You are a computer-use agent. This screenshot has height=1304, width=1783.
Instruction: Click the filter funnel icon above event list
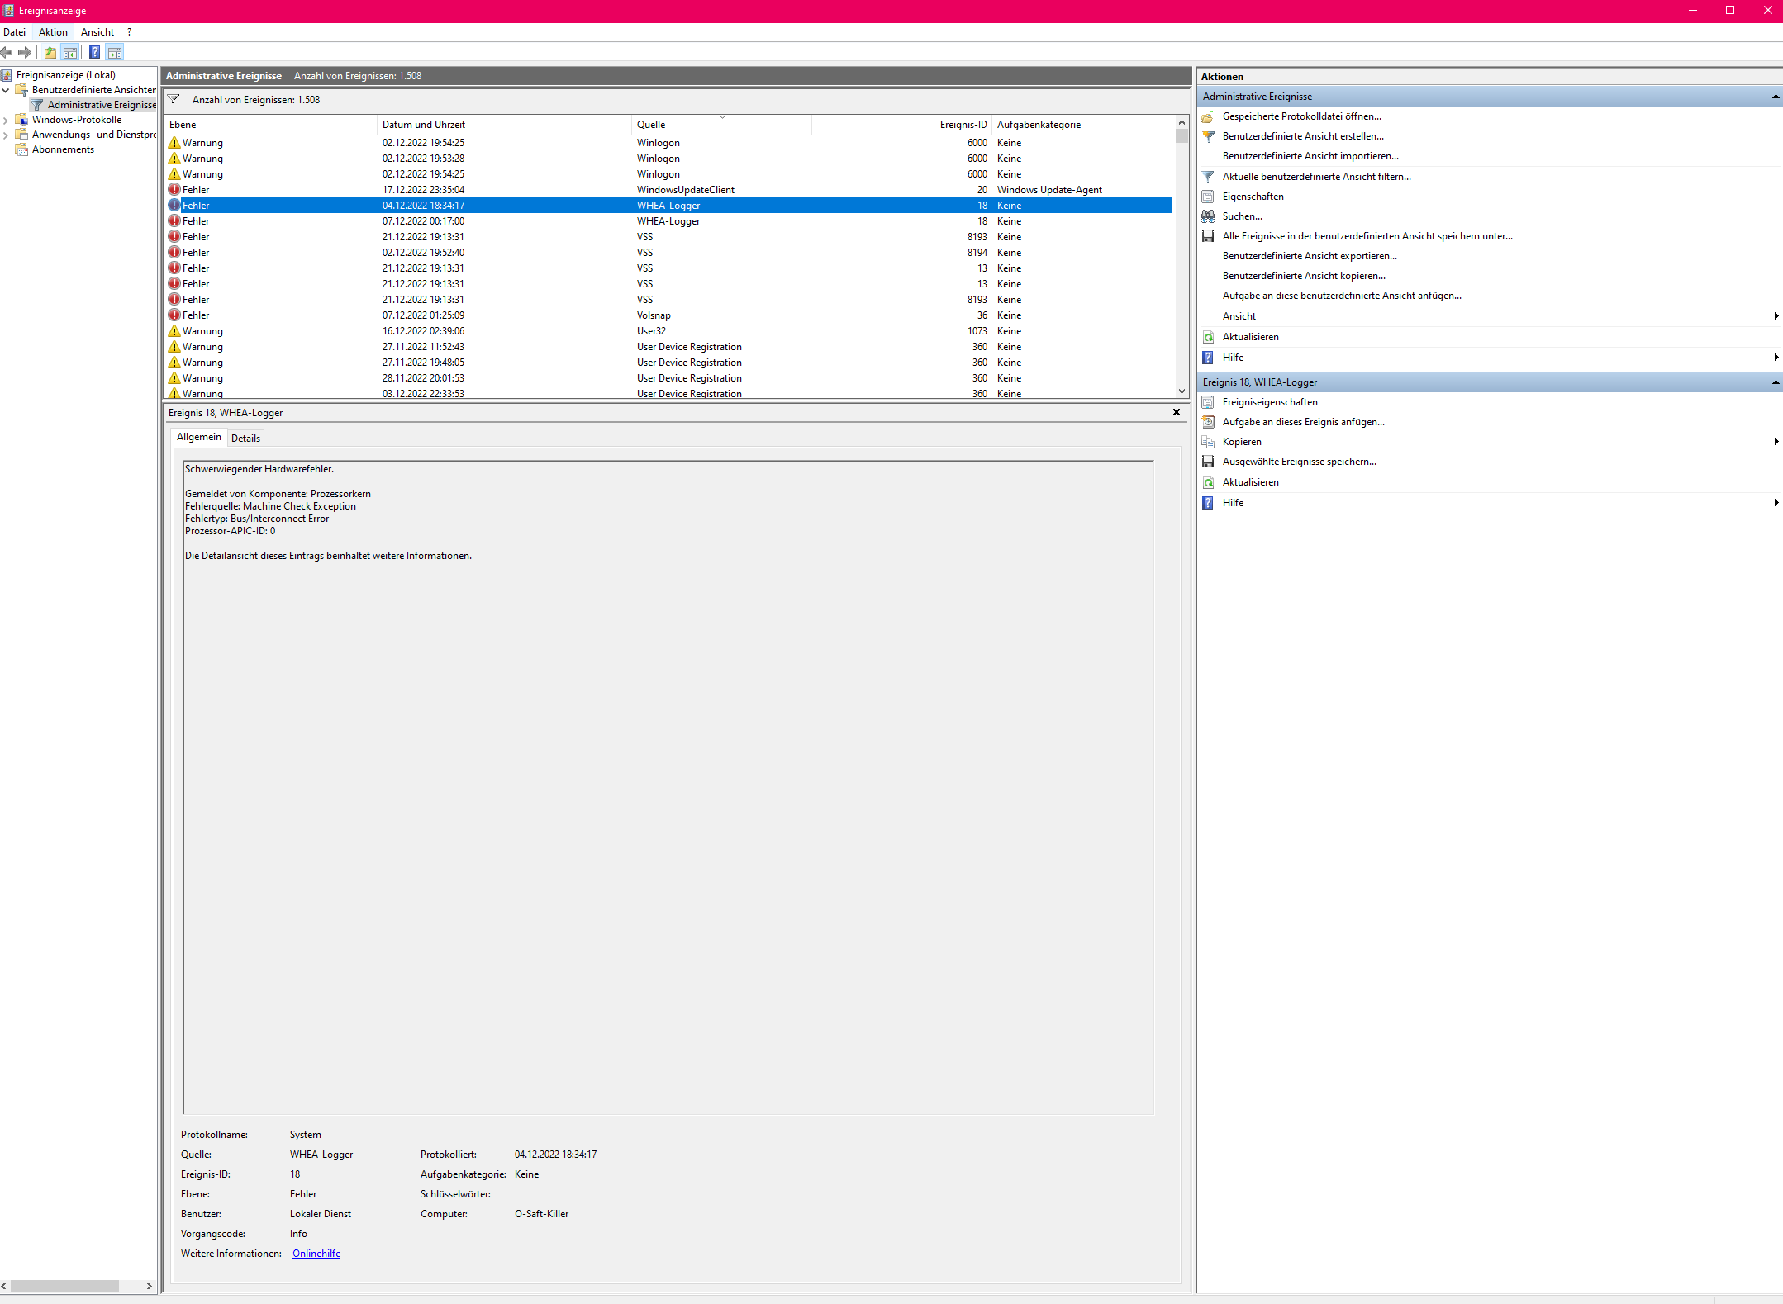tap(174, 100)
